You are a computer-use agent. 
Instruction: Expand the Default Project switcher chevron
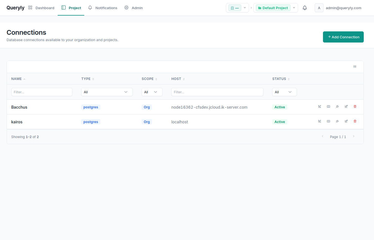pos(294,8)
